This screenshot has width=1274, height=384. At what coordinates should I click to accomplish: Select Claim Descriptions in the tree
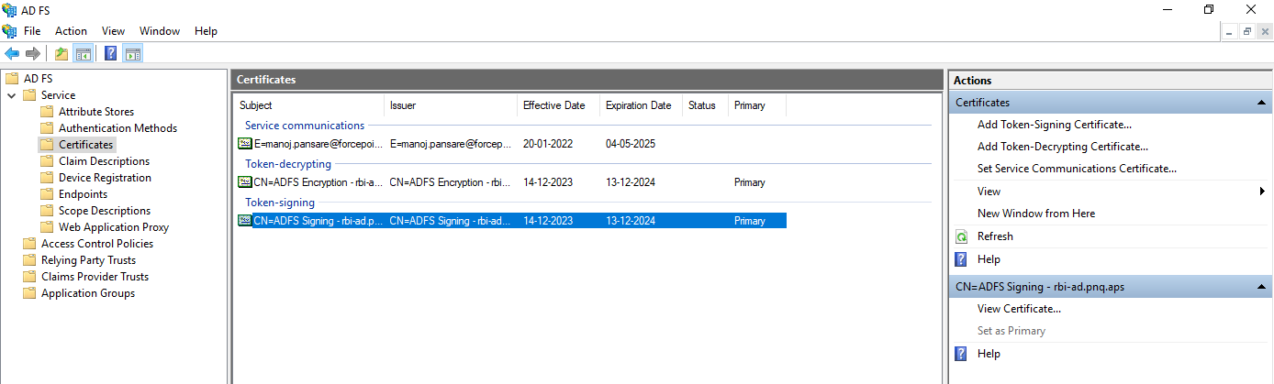pyautogui.click(x=104, y=161)
